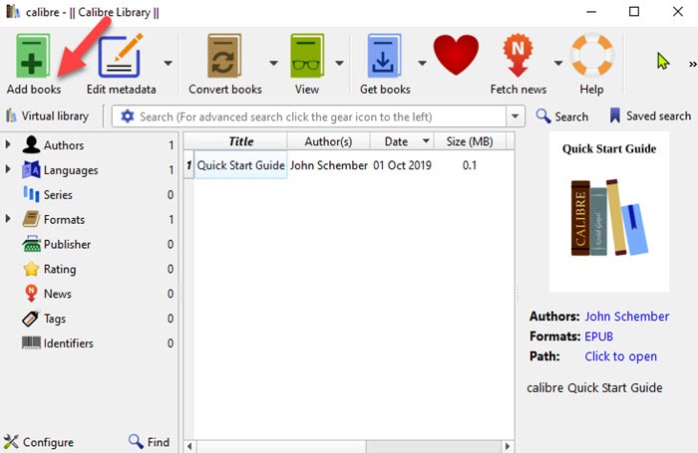Open the Fetch news dropdown arrow
This screenshot has height=453, width=698.
point(558,63)
